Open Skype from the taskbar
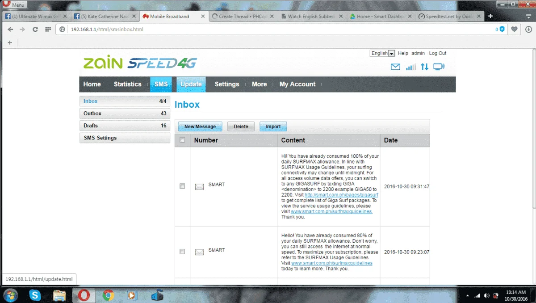This screenshot has height=303, width=536. pyautogui.click(x=35, y=295)
